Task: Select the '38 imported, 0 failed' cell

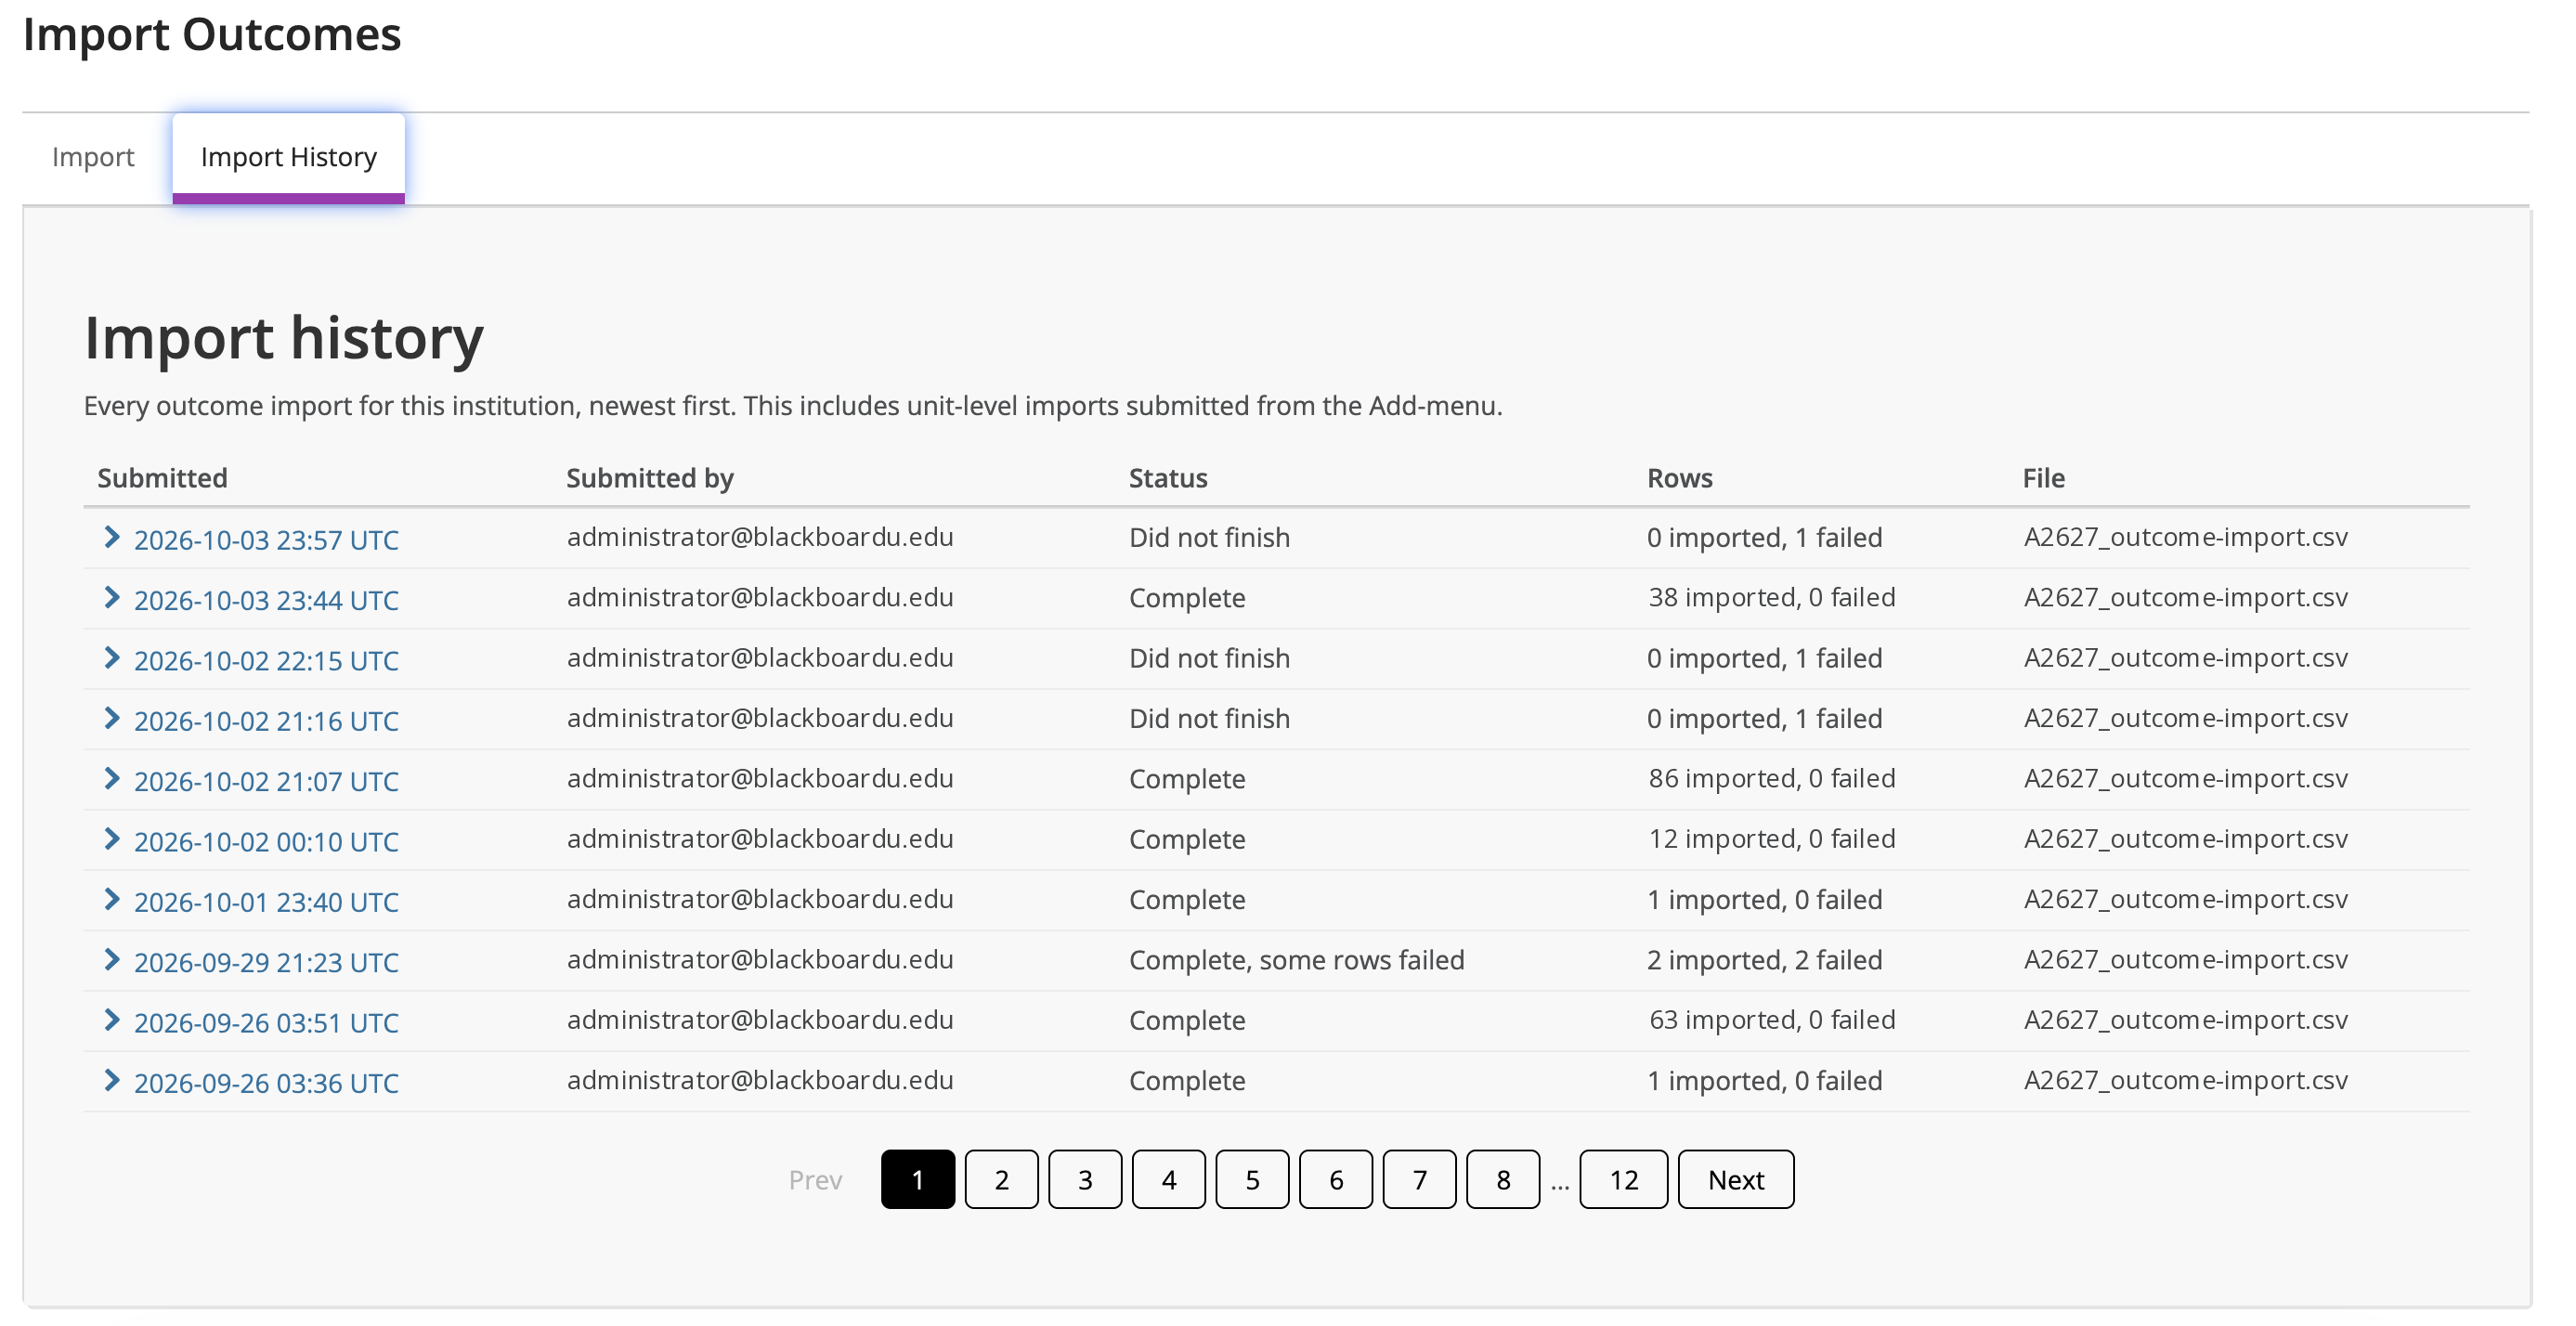Action: (x=1772, y=597)
